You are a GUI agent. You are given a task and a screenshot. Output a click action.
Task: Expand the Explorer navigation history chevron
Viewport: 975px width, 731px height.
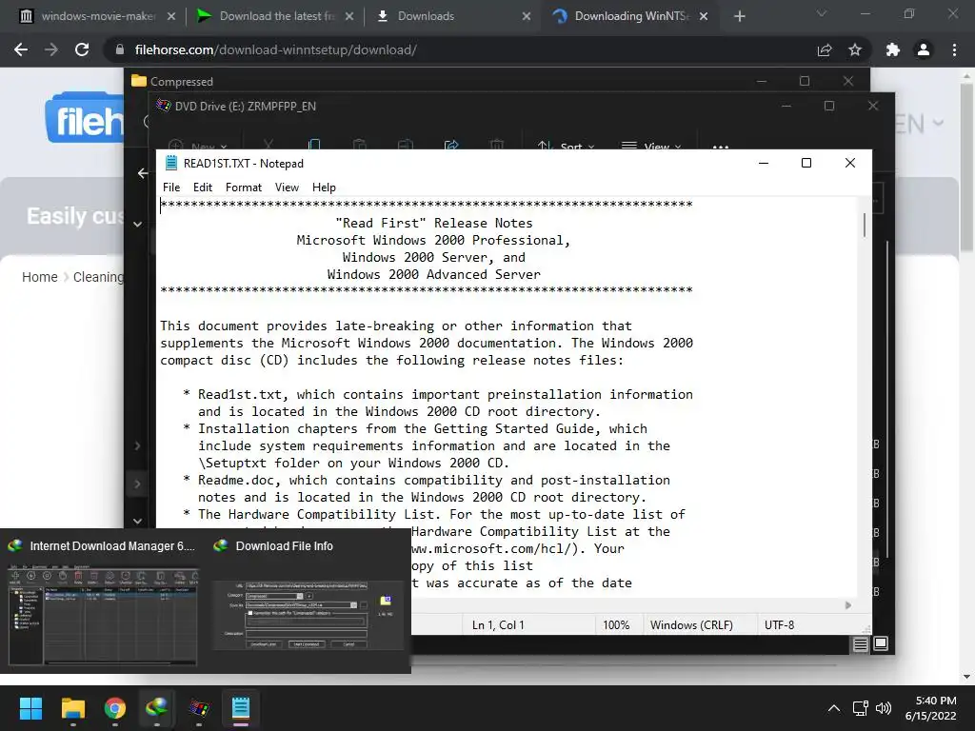click(x=137, y=224)
